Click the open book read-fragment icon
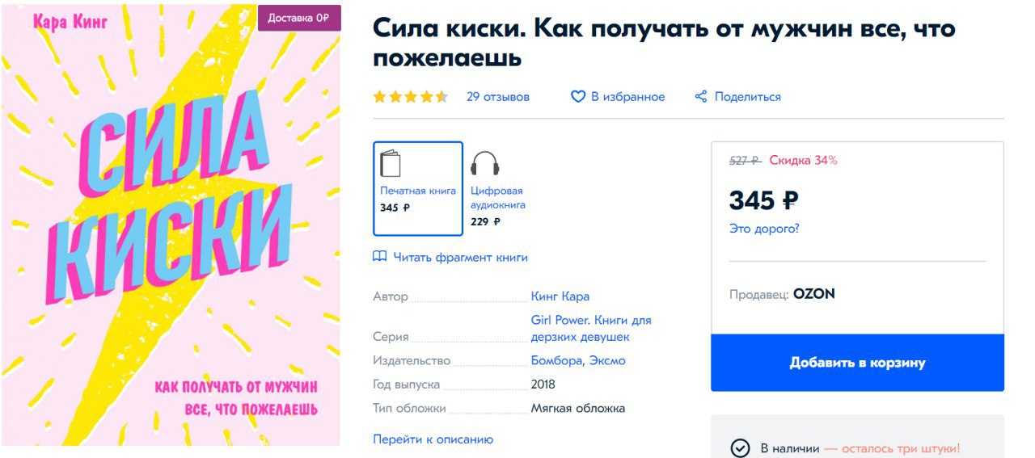This screenshot has width=1035, height=458. coord(380,257)
